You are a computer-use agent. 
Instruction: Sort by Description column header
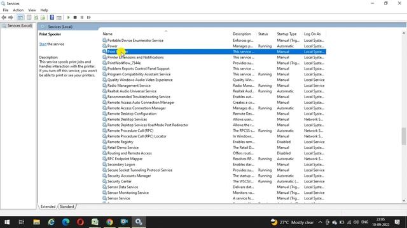(242, 34)
